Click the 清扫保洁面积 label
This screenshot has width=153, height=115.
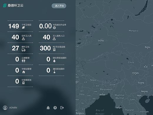[59, 69]
